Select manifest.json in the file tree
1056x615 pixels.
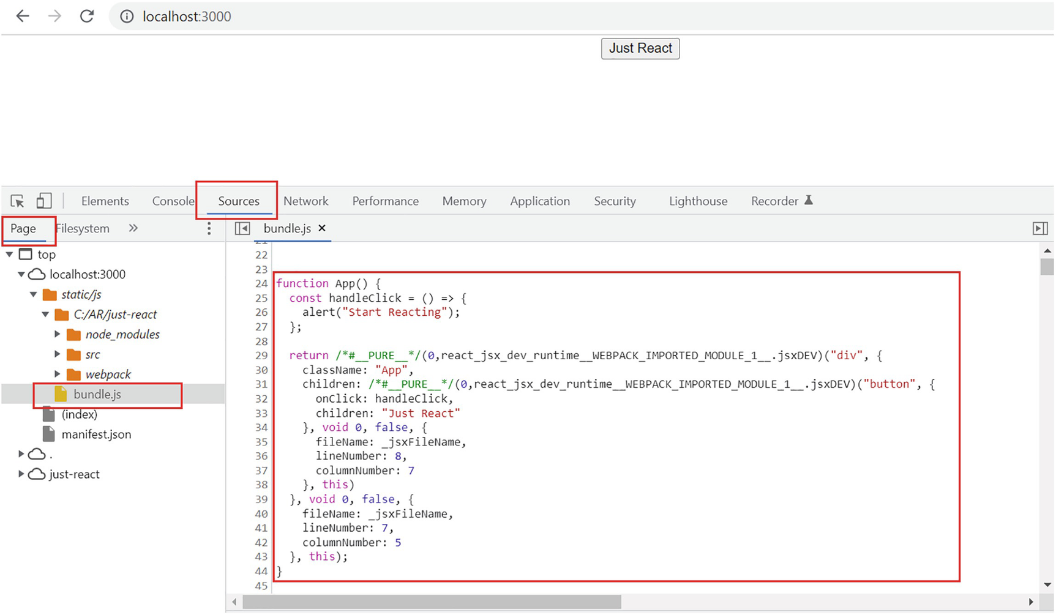pos(96,434)
